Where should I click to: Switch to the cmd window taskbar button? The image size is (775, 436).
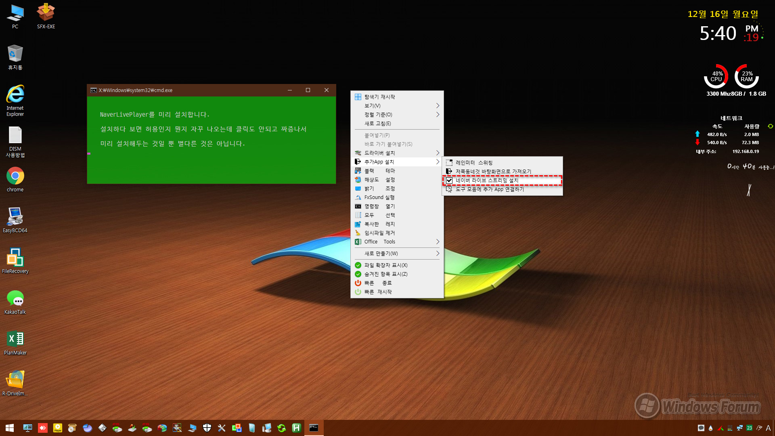click(x=314, y=428)
